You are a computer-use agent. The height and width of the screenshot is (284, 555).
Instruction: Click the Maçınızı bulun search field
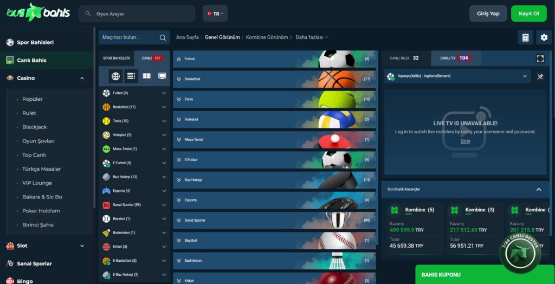[134, 37]
